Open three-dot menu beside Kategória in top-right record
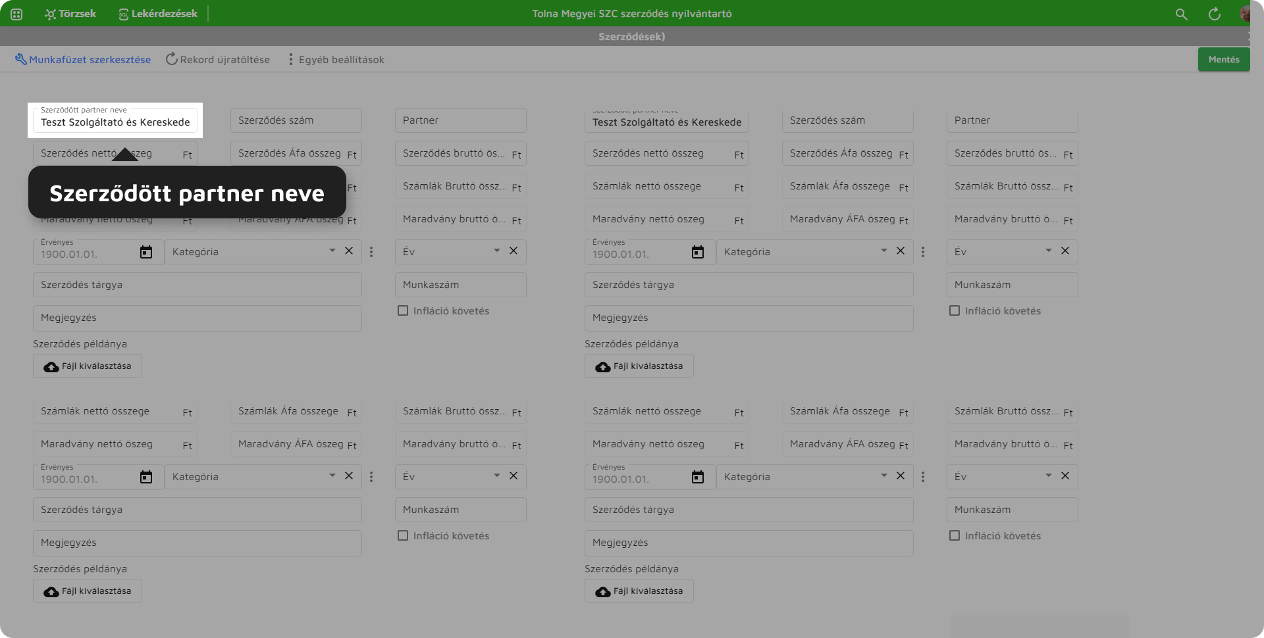Viewport: 1264px width, 638px height. pos(923,252)
